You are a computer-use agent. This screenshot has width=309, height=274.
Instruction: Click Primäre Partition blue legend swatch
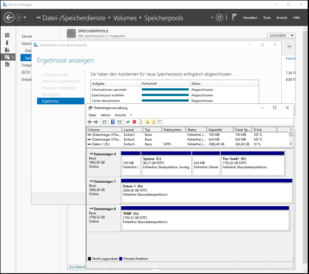121,259
